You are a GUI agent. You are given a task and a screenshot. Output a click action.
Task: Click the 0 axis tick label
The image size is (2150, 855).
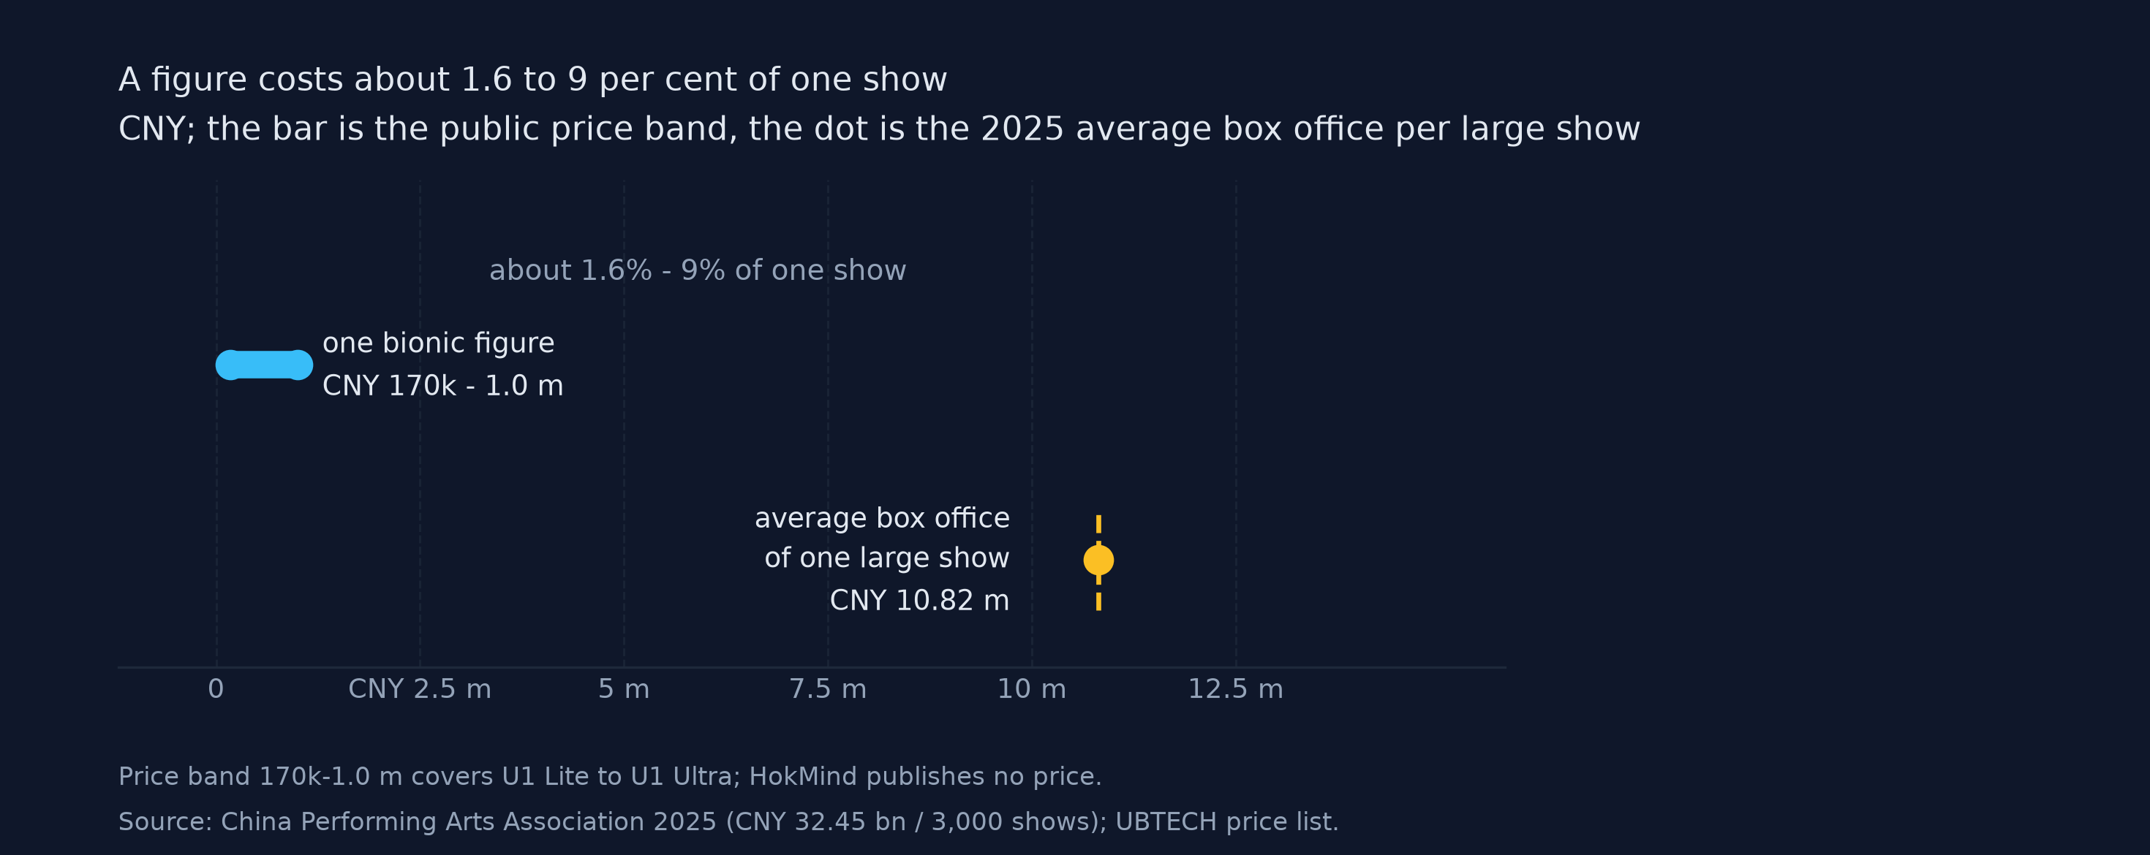[x=215, y=689]
